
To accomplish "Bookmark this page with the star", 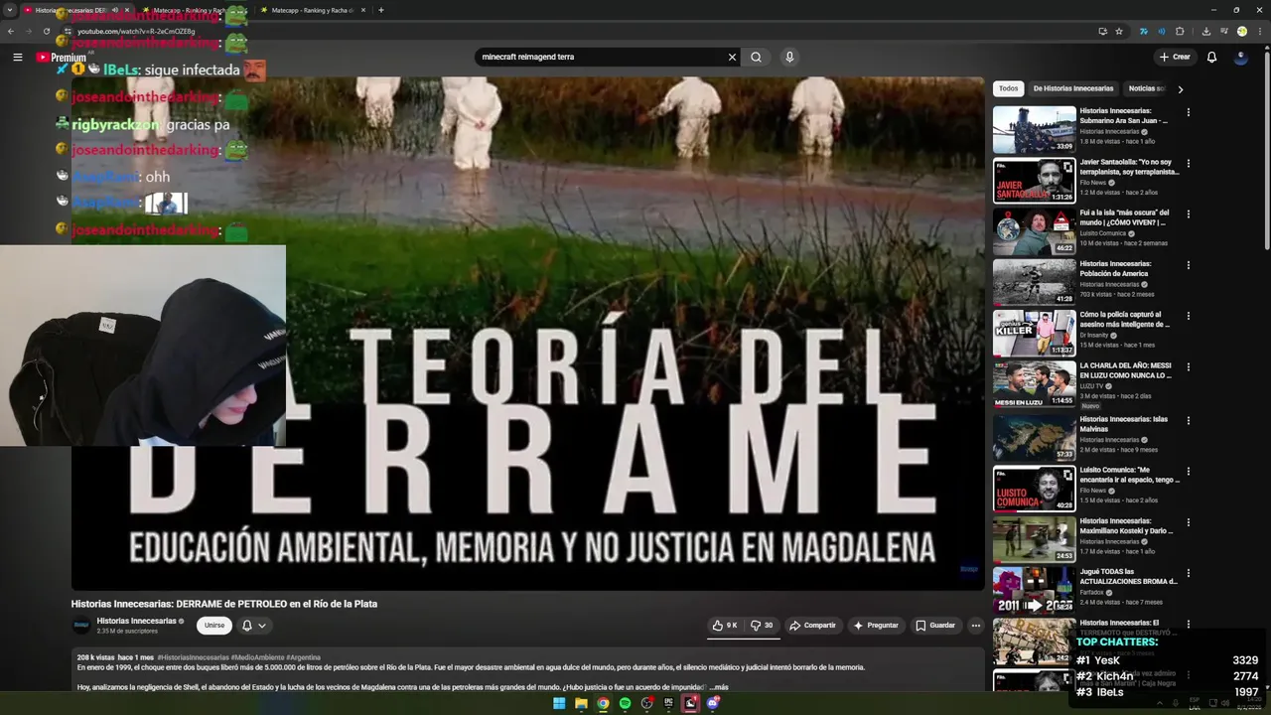I will click(x=1119, y=31).
